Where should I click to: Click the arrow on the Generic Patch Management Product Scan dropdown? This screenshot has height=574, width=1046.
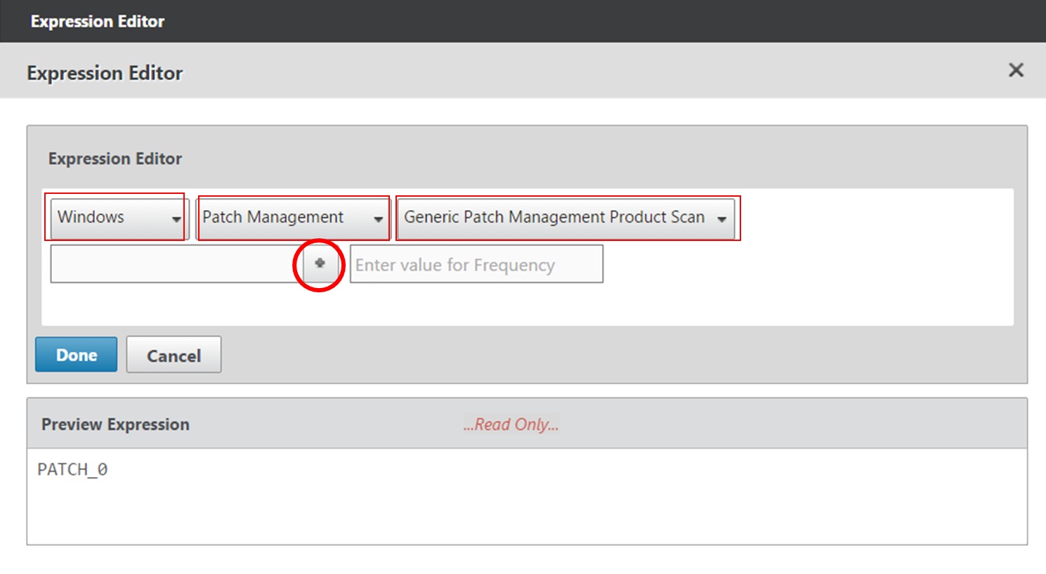pyautogui.click(x=721, y=219)
